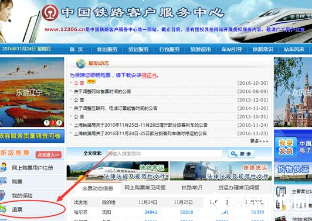The image size is (312, 221).
Task: Open the 铁路客运 法律法规 banner
Action: click(x=117, y=171)
